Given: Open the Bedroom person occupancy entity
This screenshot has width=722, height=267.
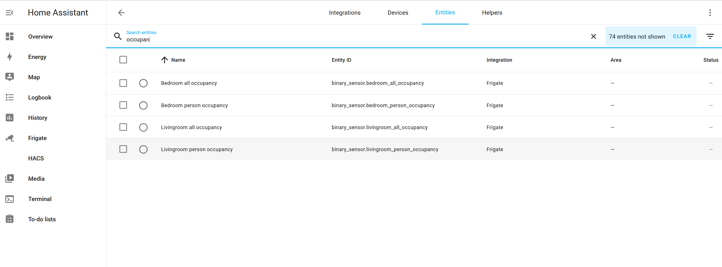Looking at the screenshot, I should coord(194,105).
